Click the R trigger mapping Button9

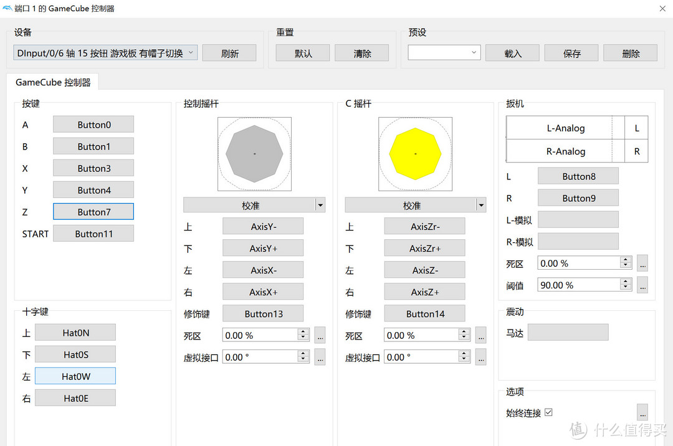[x=578, y=197]
